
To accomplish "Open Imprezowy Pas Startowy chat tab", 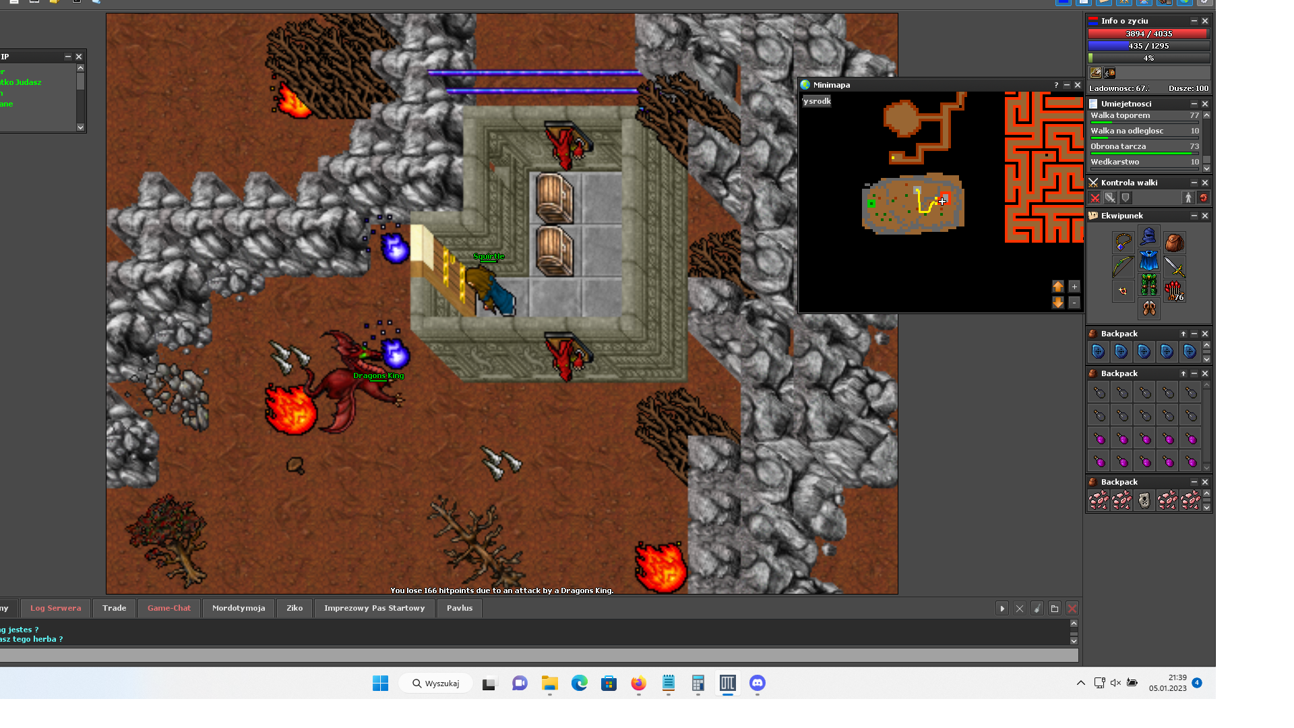I will [x=375, y=608].
